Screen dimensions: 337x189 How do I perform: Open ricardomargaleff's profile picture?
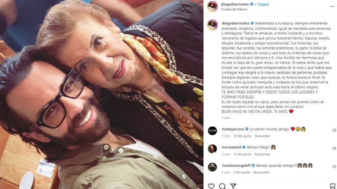(212, 166)
